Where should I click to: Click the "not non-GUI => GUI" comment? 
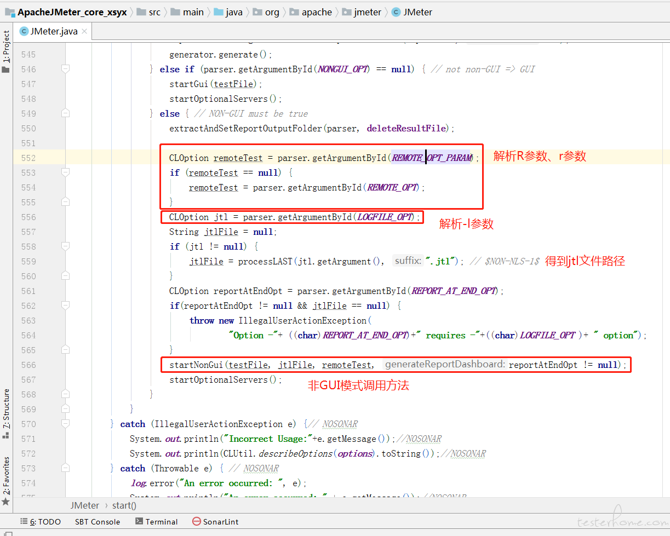coord(483,69)
